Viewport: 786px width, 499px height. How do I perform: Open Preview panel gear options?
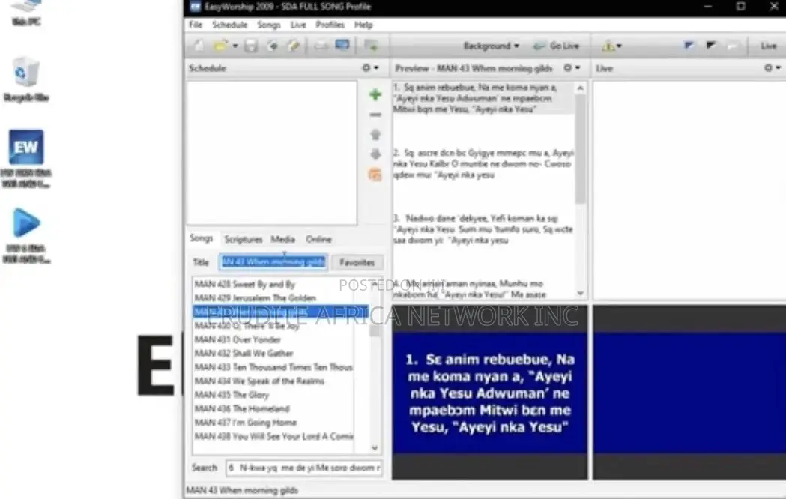[x=572, y=67]
